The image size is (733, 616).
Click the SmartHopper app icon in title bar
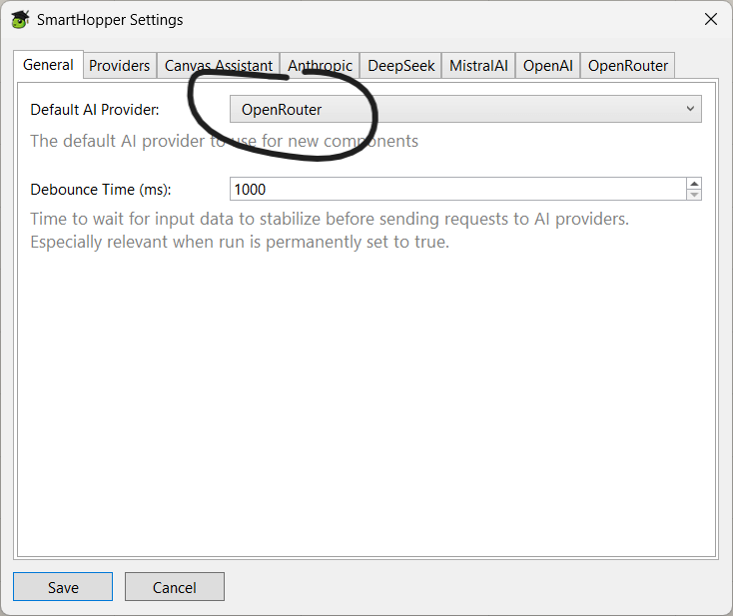tap(20, 20)
